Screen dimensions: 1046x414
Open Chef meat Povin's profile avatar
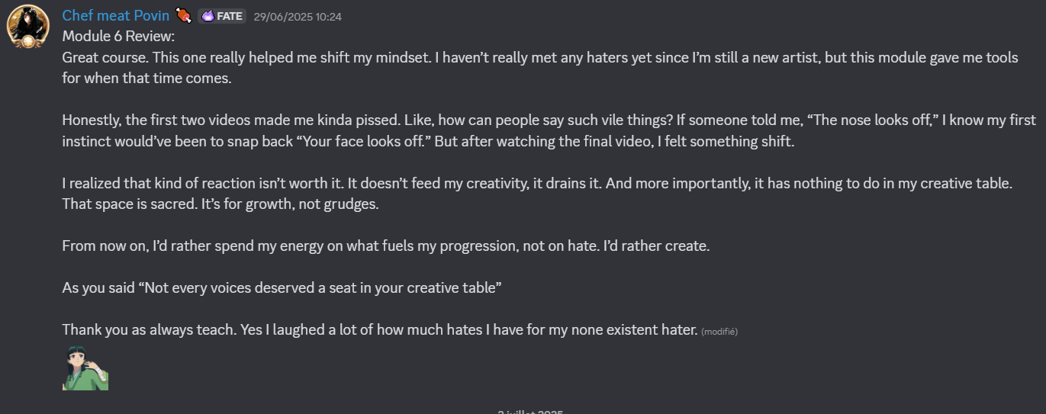click(x=28, y=24)
